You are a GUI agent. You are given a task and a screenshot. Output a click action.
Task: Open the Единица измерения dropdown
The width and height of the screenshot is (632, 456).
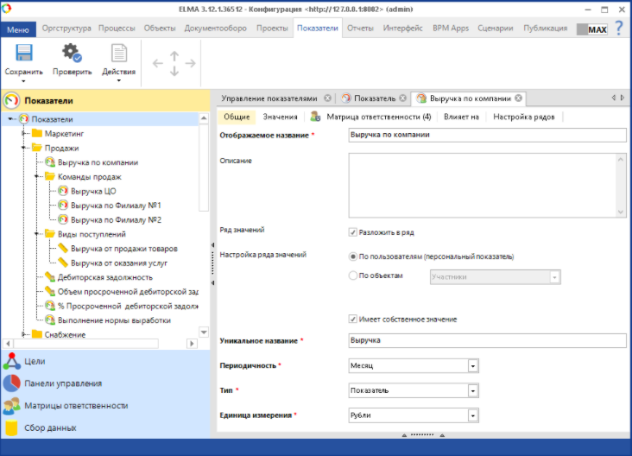(472, 416)
